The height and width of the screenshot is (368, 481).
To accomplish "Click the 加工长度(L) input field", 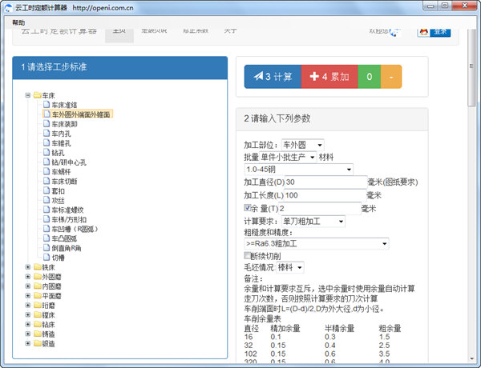I will pyautogui.click(x=325, y=195).
